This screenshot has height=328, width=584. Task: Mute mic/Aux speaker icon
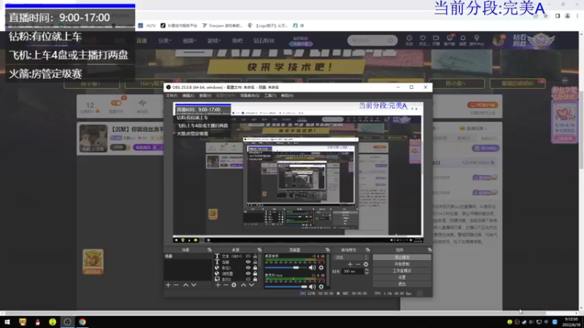coord(312,286)
